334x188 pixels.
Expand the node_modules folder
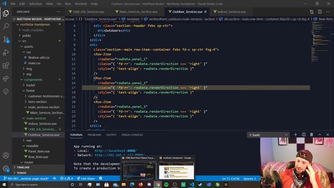[33, 30]
